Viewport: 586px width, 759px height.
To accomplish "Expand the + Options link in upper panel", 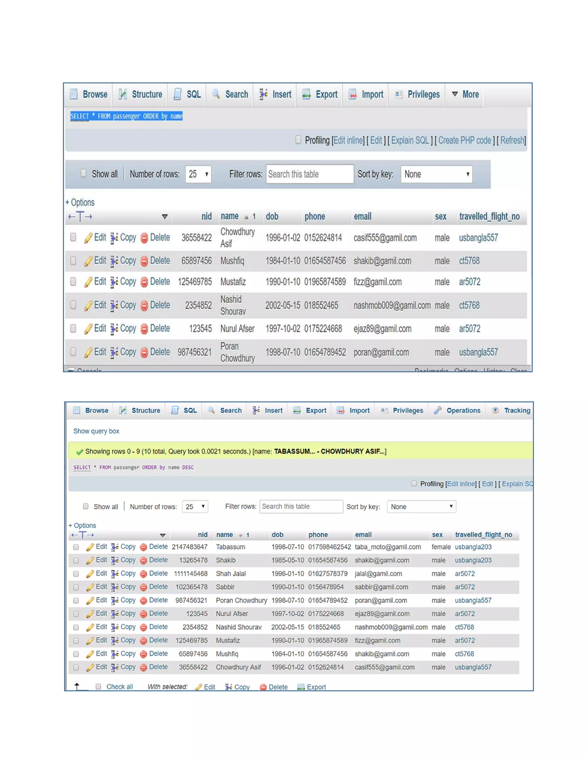I will 80,202.
